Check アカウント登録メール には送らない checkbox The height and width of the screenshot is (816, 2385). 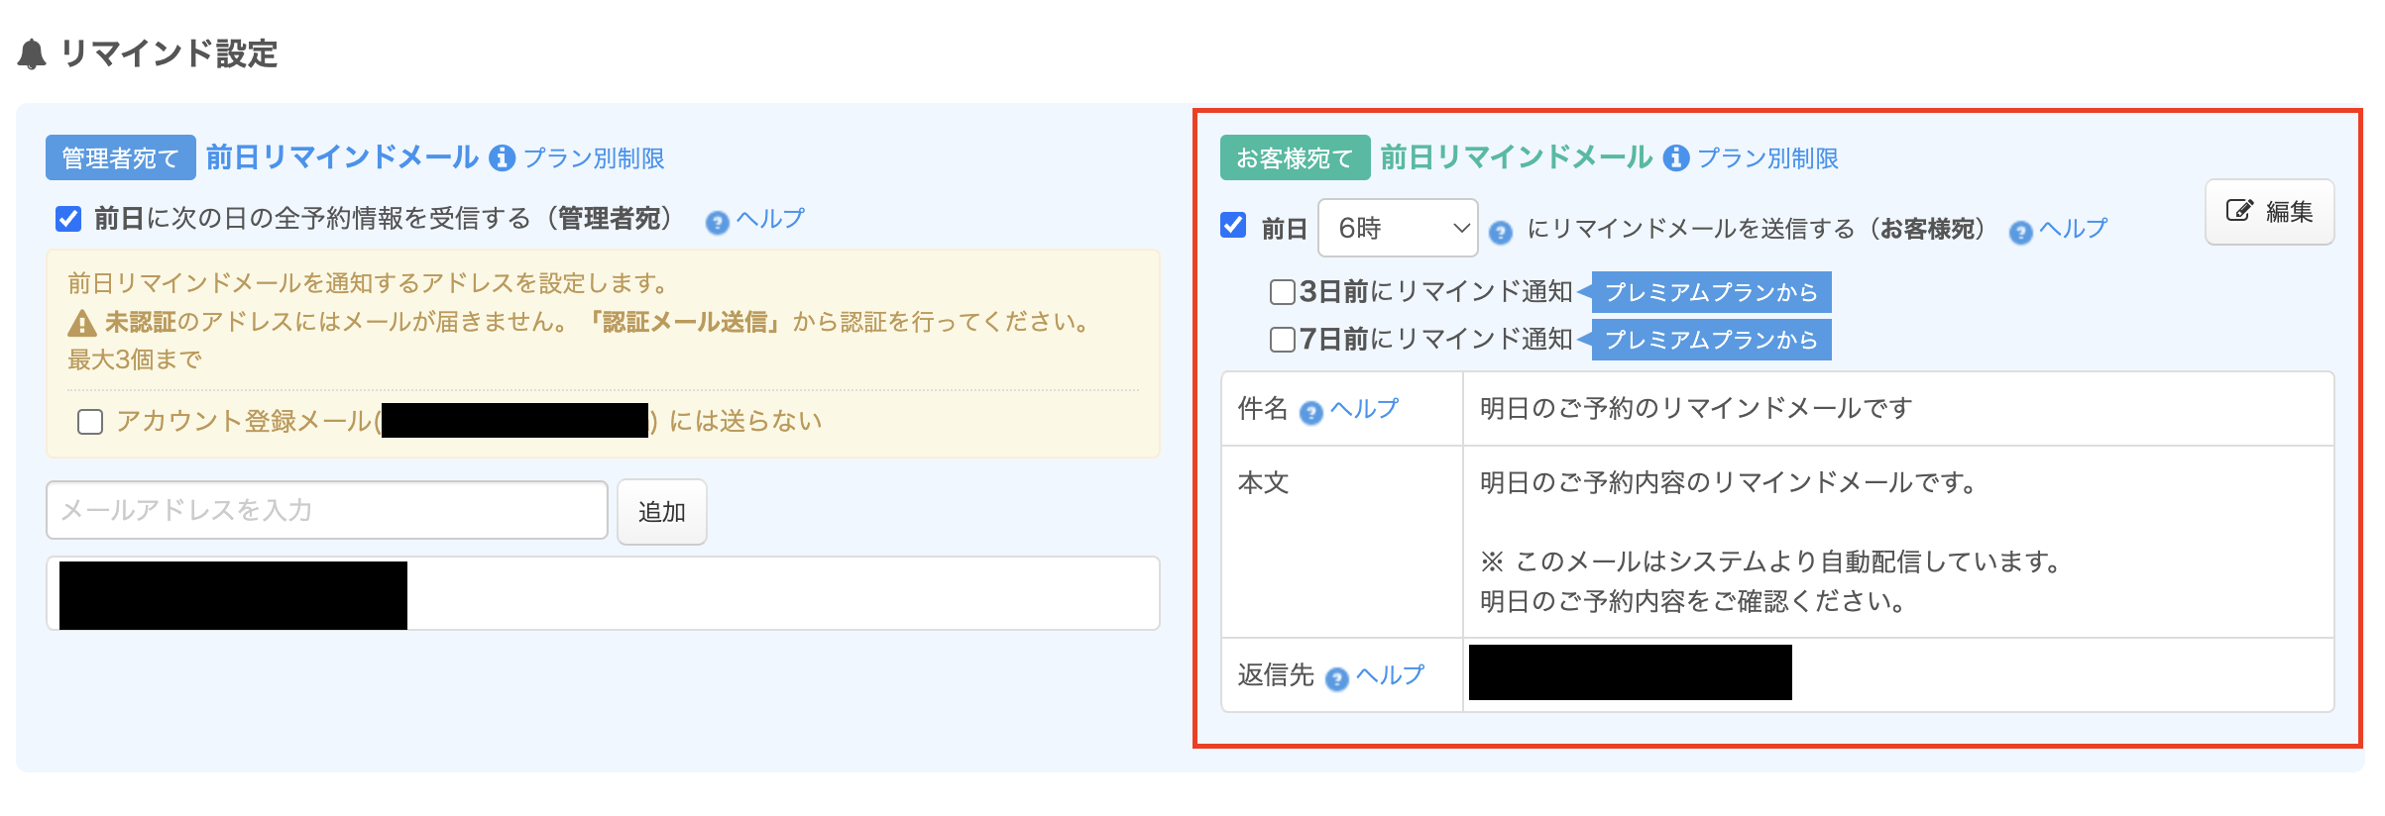pyautogui.click(x=90, y=422)
